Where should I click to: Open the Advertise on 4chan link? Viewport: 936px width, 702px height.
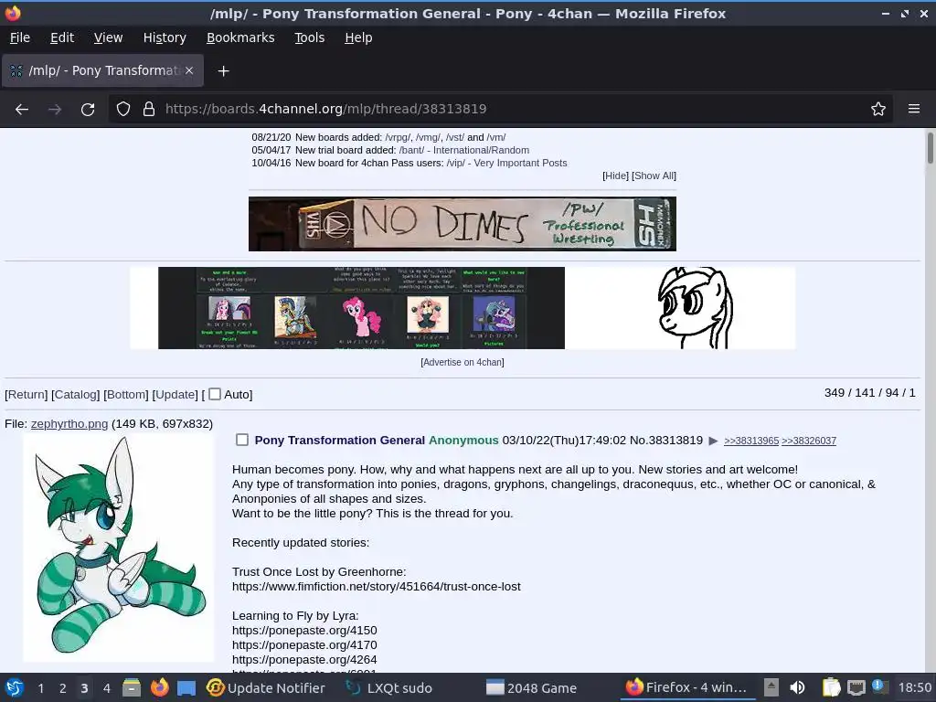pos(463,362)
